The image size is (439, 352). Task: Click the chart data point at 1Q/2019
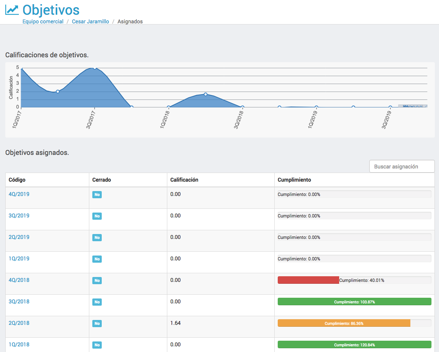coord(317,107)
